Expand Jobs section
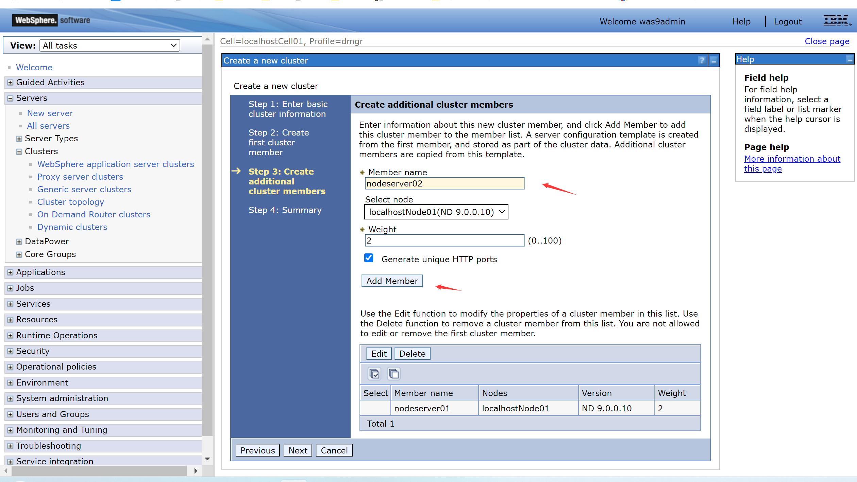This screenshot has height=482, width=857. [10, 288]
